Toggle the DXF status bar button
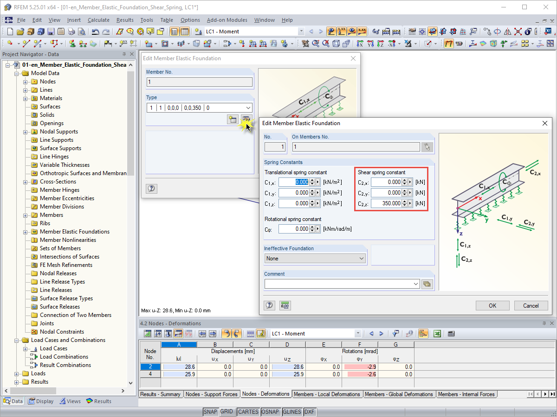The image size is (557, 417). (309, 412)
